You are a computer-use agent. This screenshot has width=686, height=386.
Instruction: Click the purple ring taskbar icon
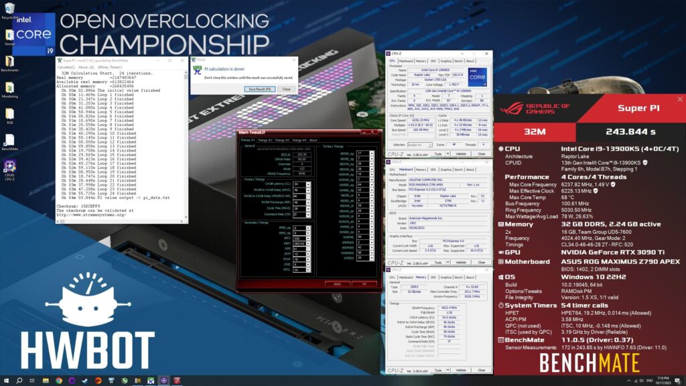[x=72, y=381]
